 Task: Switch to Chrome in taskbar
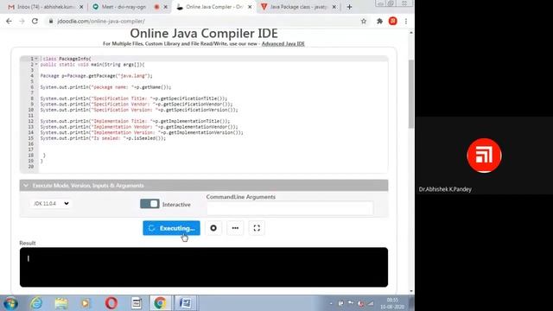tap(160, 303)
